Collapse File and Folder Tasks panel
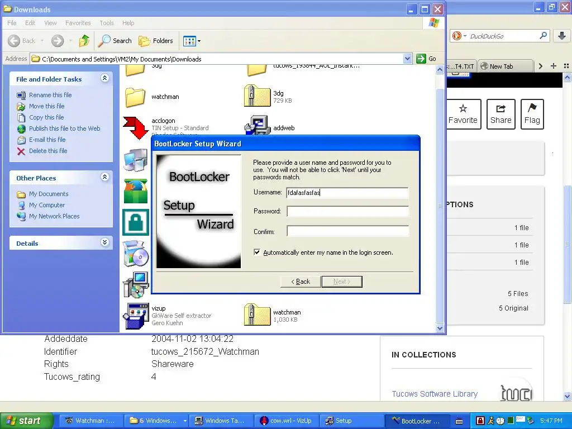 point(104,78)
